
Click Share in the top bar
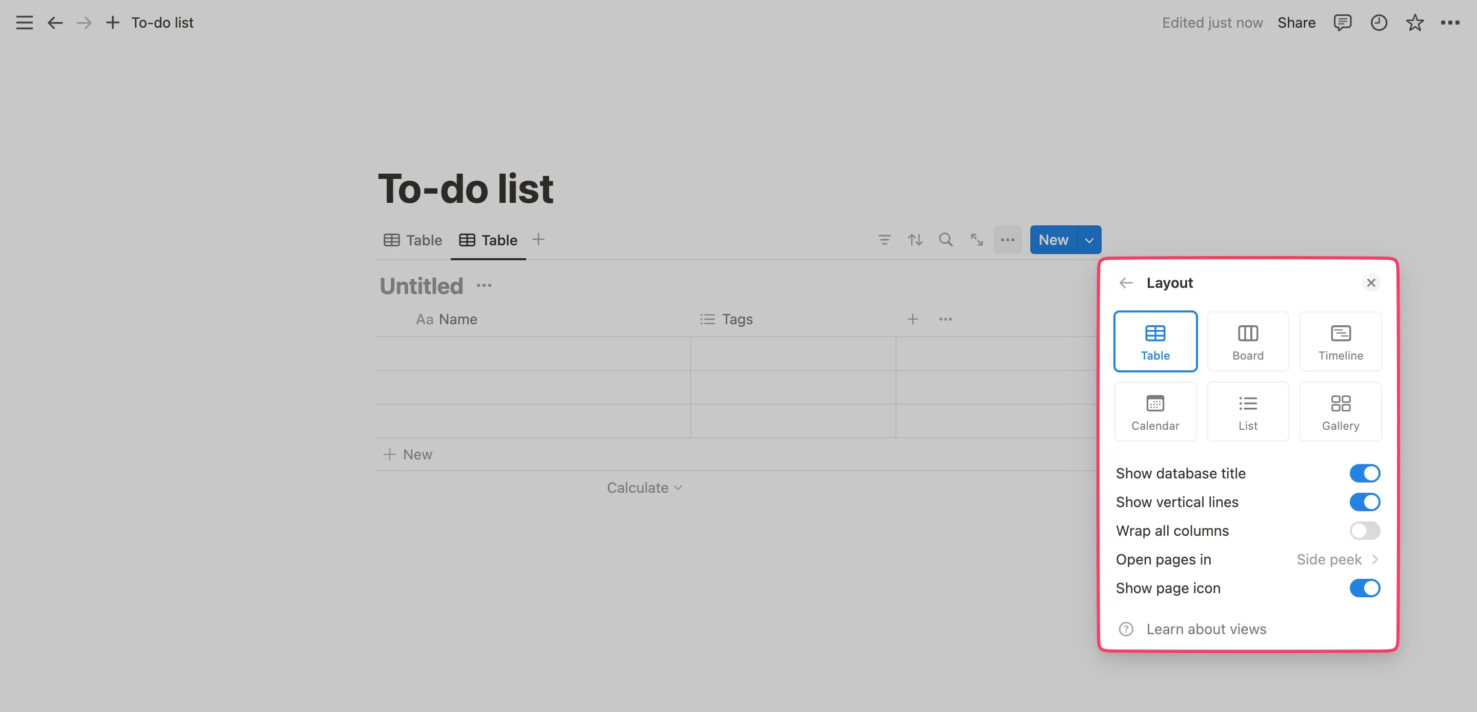pos(1296,23)
